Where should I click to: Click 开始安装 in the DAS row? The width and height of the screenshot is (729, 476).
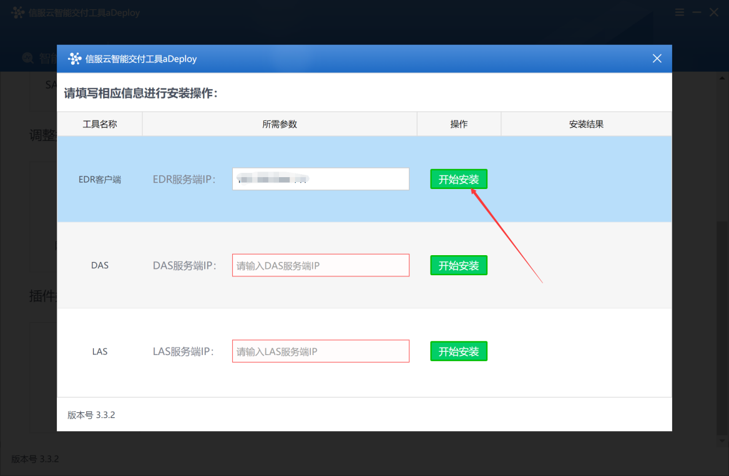click(458, 265)
